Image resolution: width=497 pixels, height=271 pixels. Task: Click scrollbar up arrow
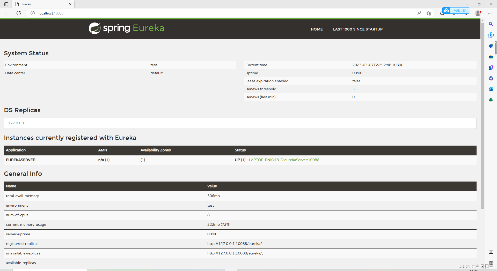click(483, 20)
